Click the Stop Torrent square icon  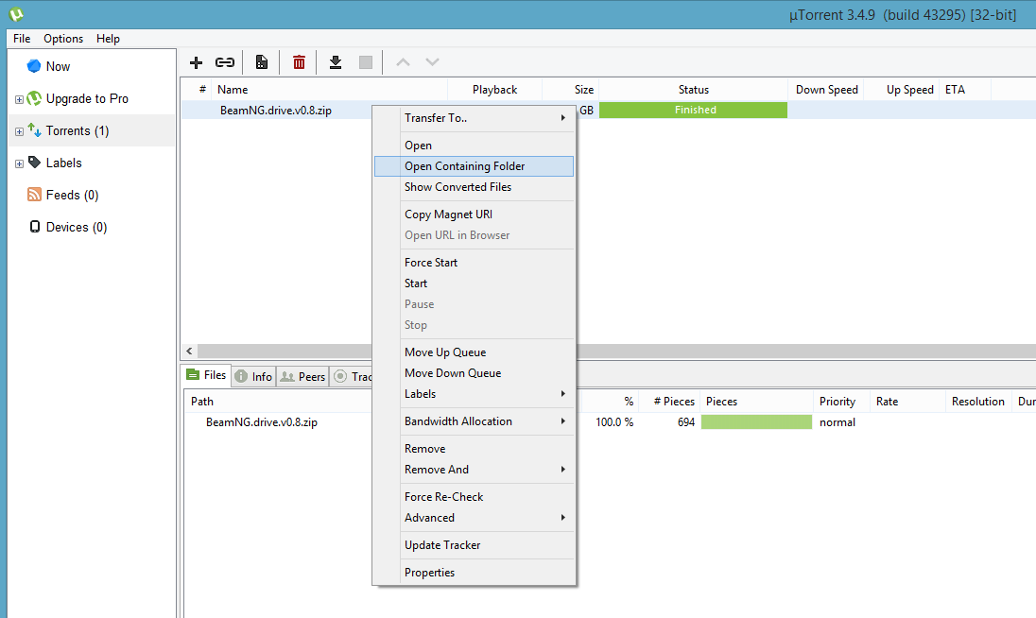click(365, 62)
